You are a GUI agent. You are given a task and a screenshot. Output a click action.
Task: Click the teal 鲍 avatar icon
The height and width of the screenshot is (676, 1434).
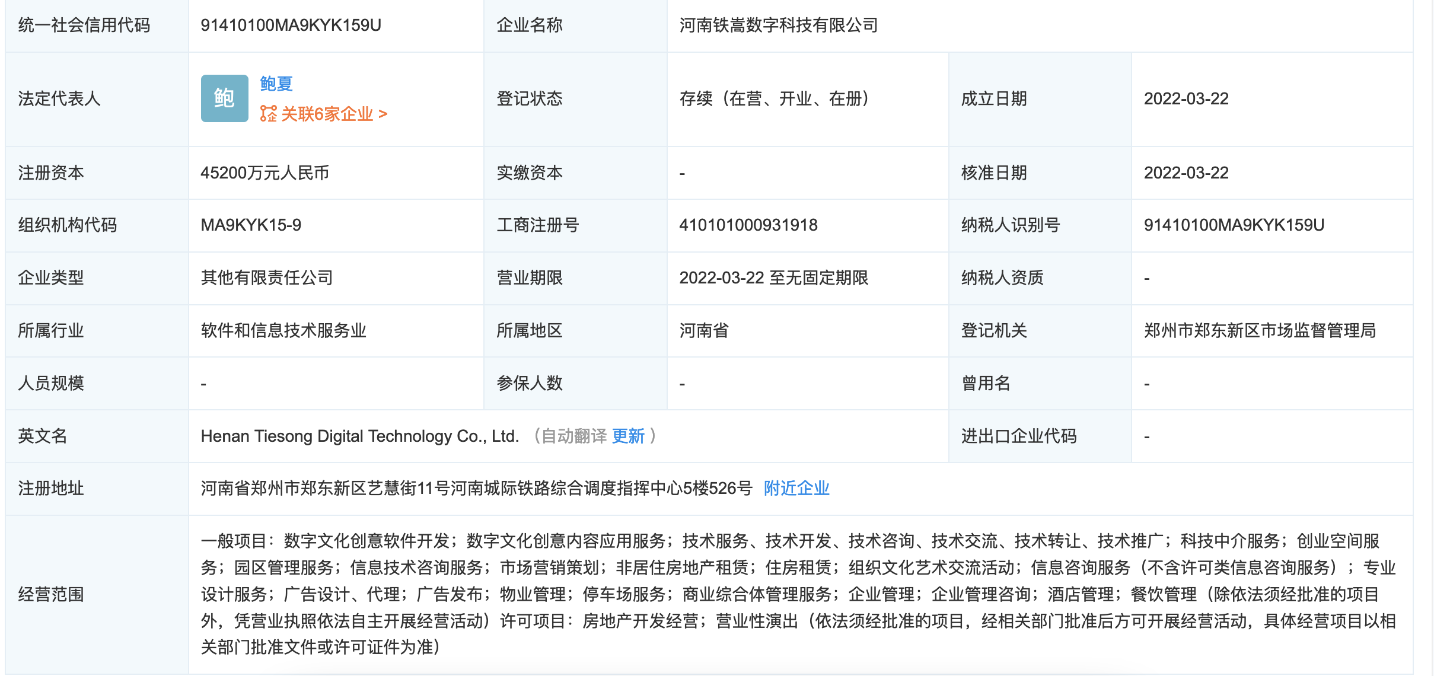pos(224,98)
